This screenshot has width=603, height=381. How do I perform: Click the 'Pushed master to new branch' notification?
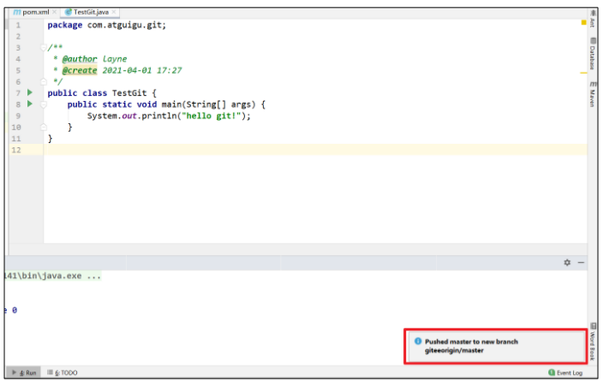[496, 346]
